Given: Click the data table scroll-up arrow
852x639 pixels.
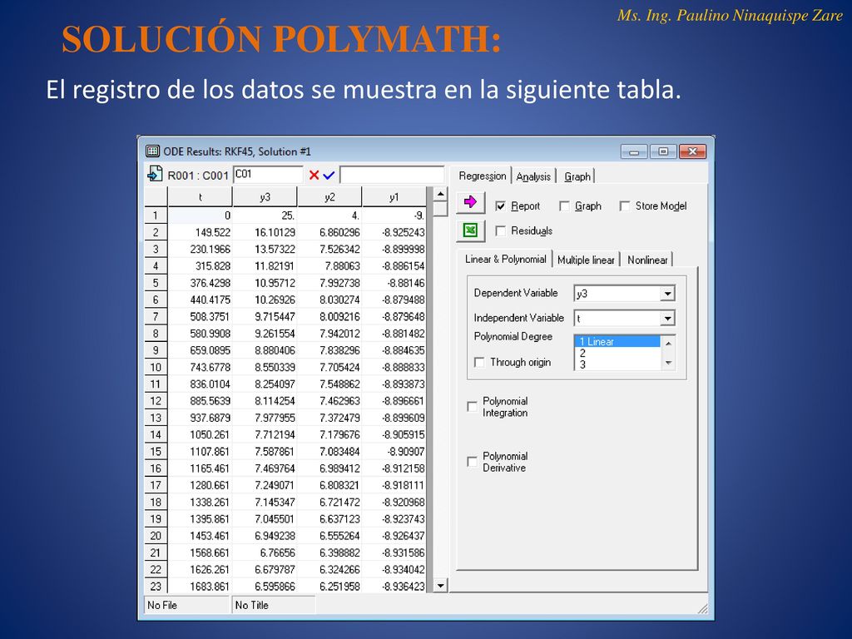Looking at the screenshot, I should click(440, 194).
